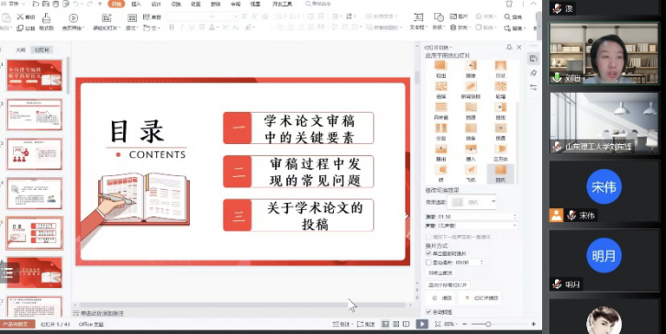Start slideshow from current slide icon

pyautogui.click(x=73, y=21)
